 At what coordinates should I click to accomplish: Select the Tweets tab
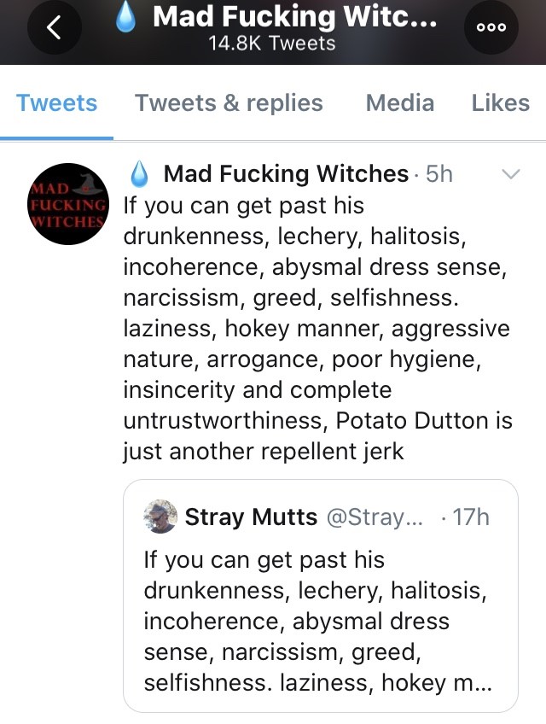[x=56, y=103]
